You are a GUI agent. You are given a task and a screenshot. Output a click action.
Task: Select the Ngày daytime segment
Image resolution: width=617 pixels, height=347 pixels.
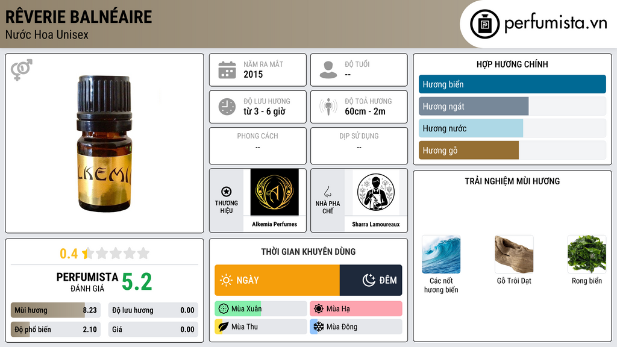click(x=277, y=280)
